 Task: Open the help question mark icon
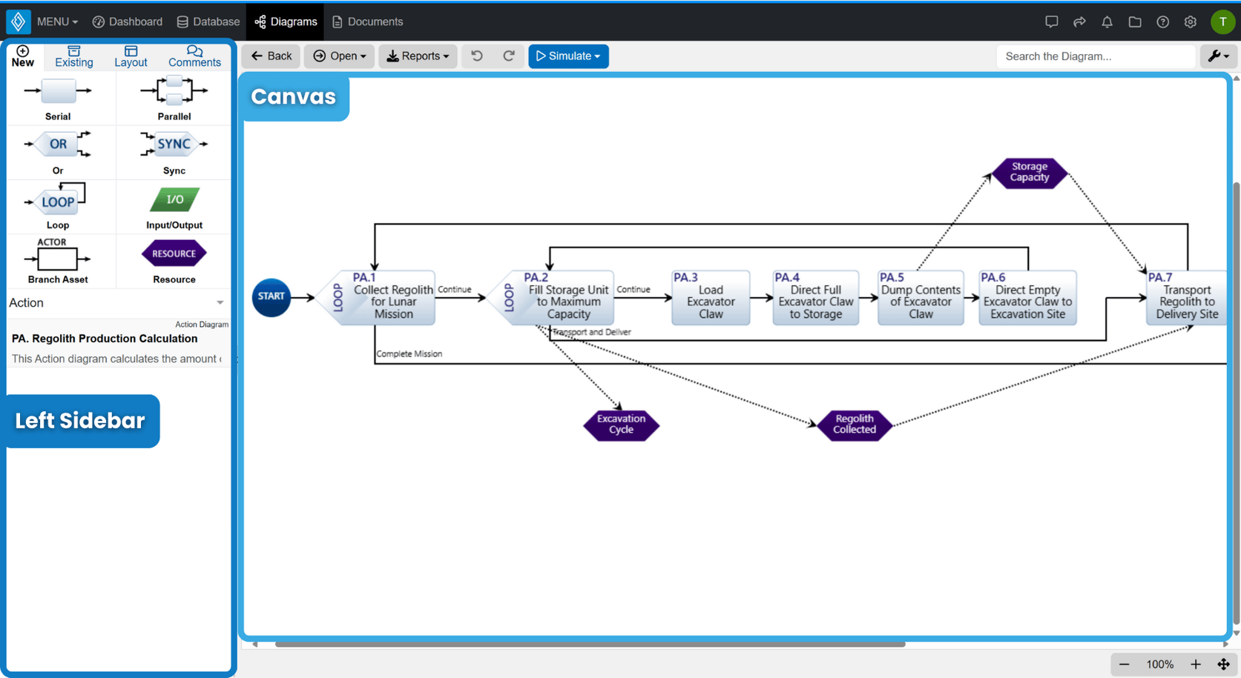pos(1162,21)
